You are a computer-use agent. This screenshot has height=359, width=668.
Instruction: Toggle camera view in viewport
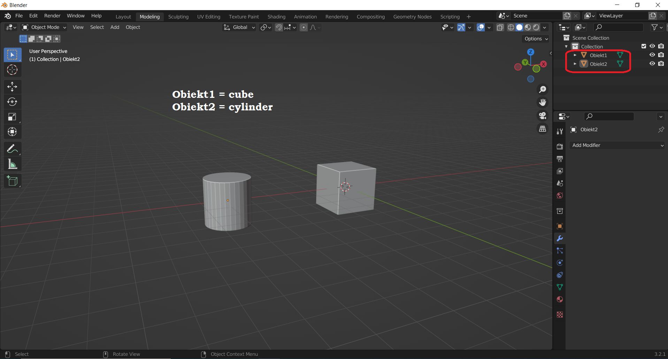click(x=543, y=116)
